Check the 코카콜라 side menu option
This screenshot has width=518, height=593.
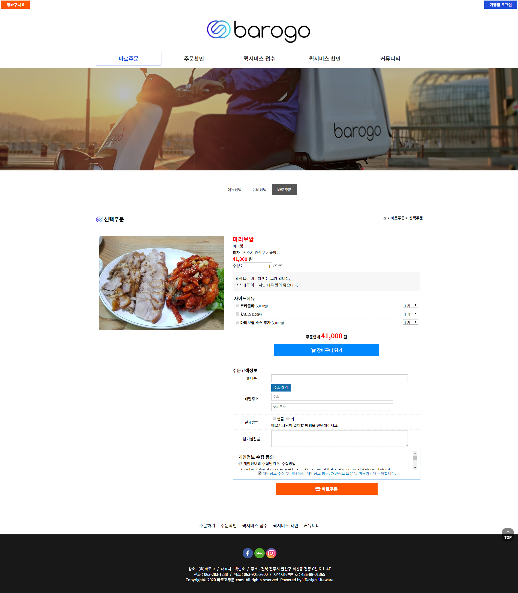tap(238, 305)
